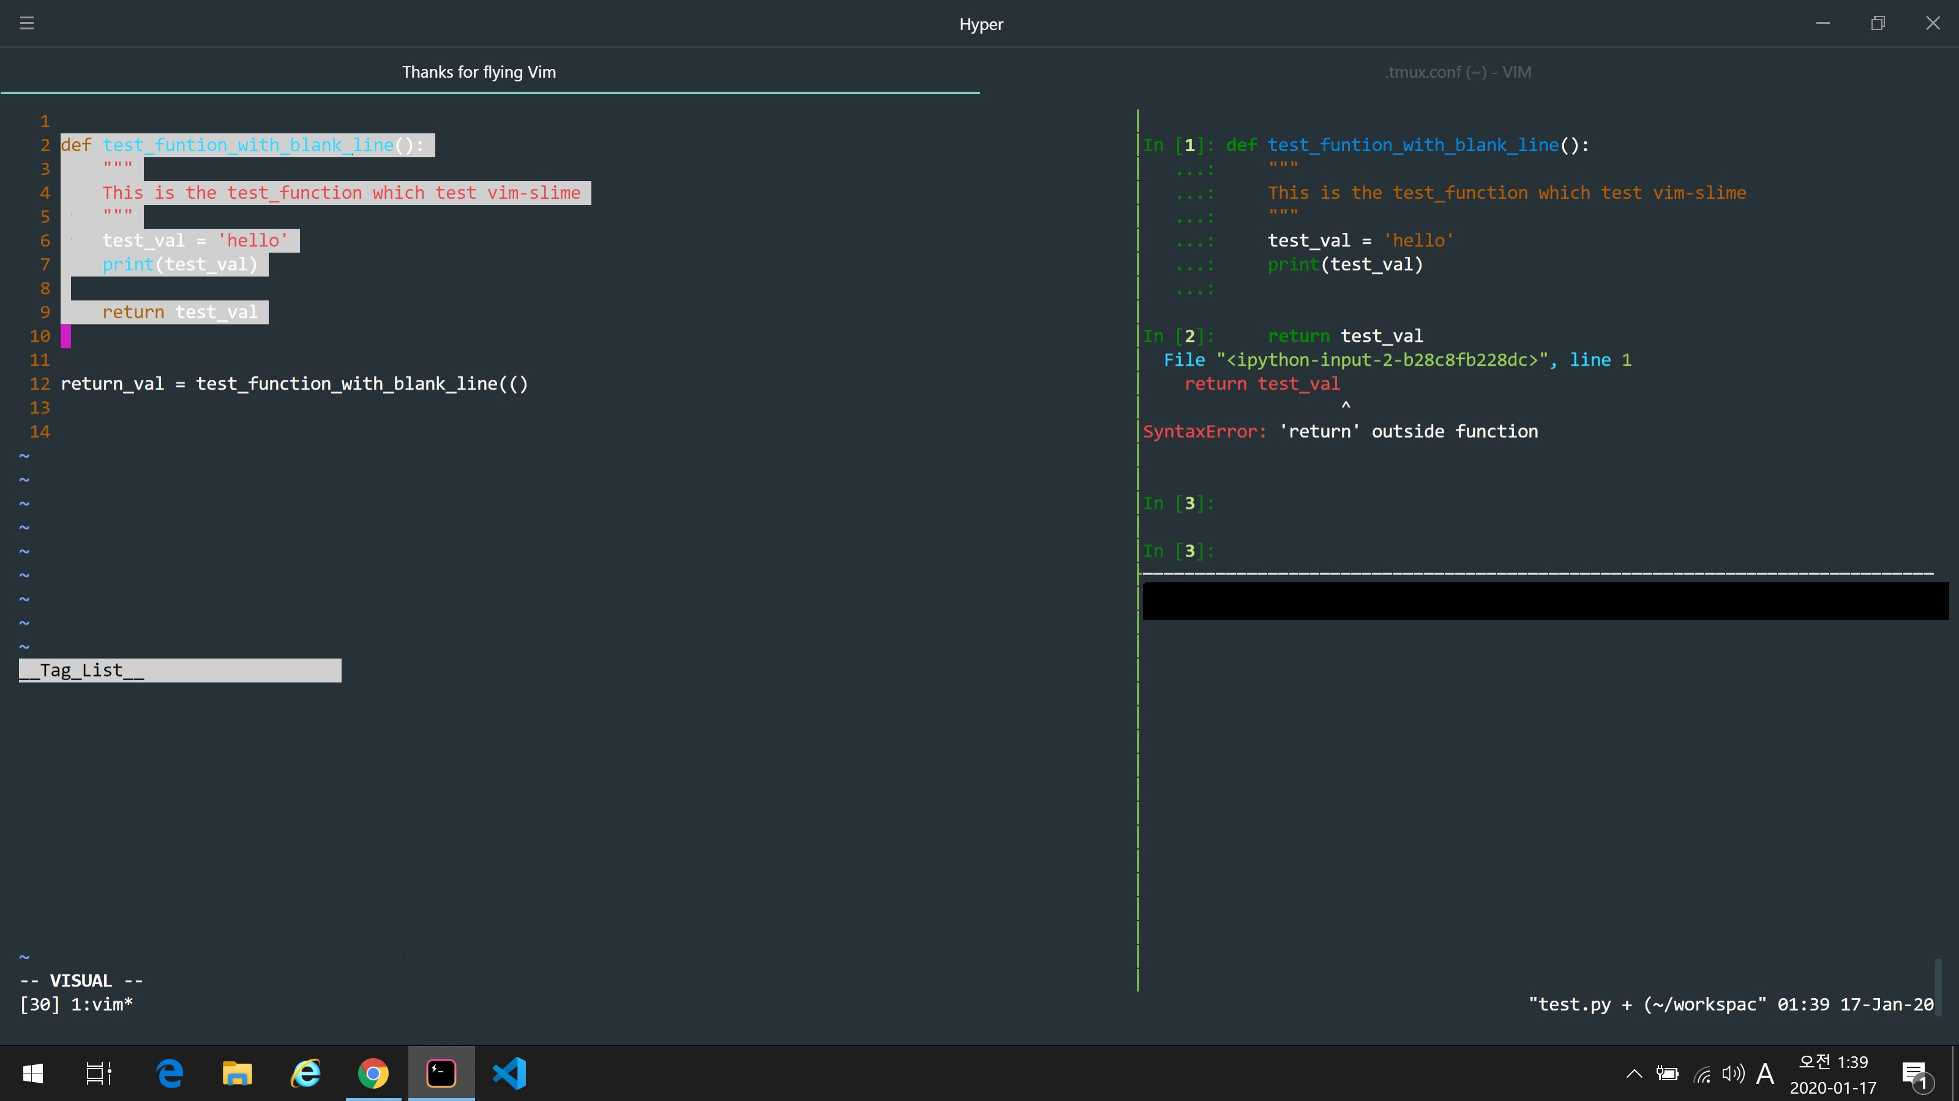1959x1101 pixels.
Task: Launch Visual Studio Code from the taskbar
Action: pos(509,1073)
